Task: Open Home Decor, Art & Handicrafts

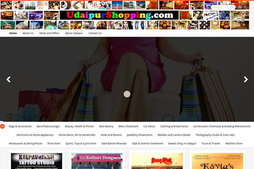Action: pyautogui.click(x=77, y=135)
